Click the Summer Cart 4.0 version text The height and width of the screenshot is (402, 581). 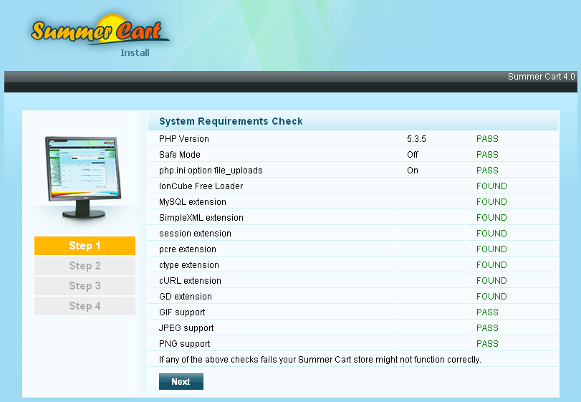[x=541, y=77]
